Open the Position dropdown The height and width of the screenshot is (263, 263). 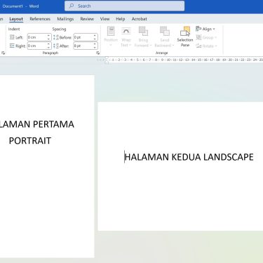111,36
